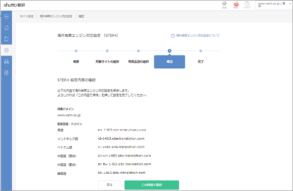293x191 pixels.
Task: Click the globe language icon in header
Action: coord(225,5)
